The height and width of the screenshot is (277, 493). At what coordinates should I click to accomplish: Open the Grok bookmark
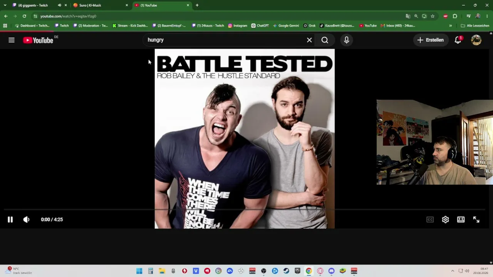(309, 26)
